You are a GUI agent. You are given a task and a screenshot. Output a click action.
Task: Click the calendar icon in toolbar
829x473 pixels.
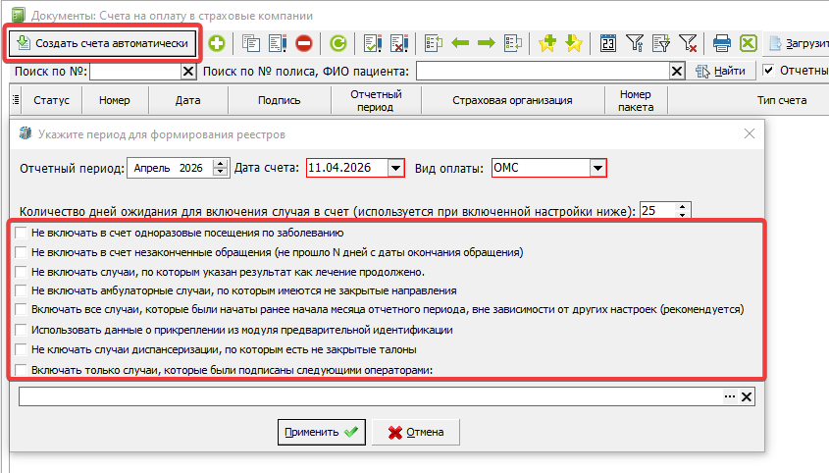[608, 43]
